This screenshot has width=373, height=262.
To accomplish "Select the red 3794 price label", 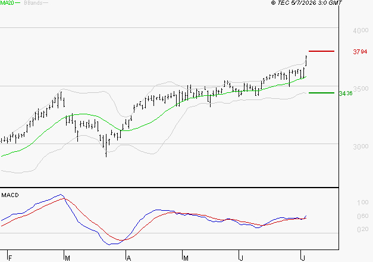I will click(360, 52).
